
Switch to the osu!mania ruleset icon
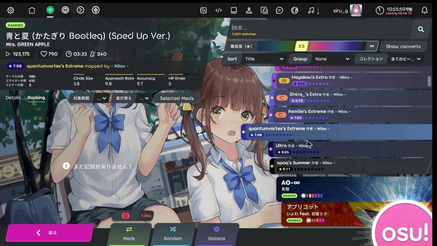coord(96,10)
